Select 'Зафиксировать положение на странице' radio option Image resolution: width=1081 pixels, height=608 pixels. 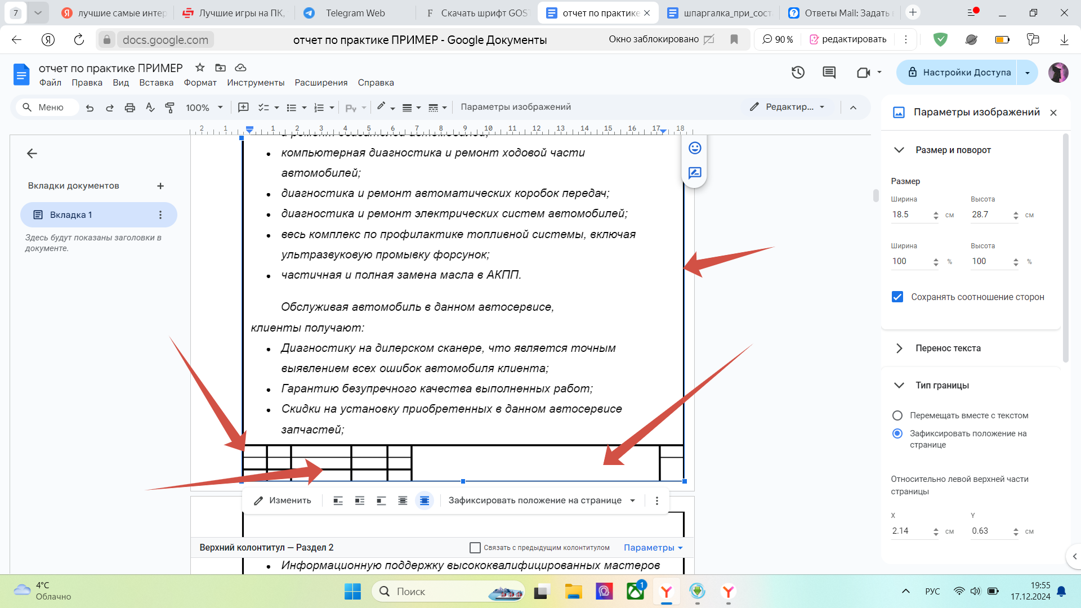coord(897,433)
